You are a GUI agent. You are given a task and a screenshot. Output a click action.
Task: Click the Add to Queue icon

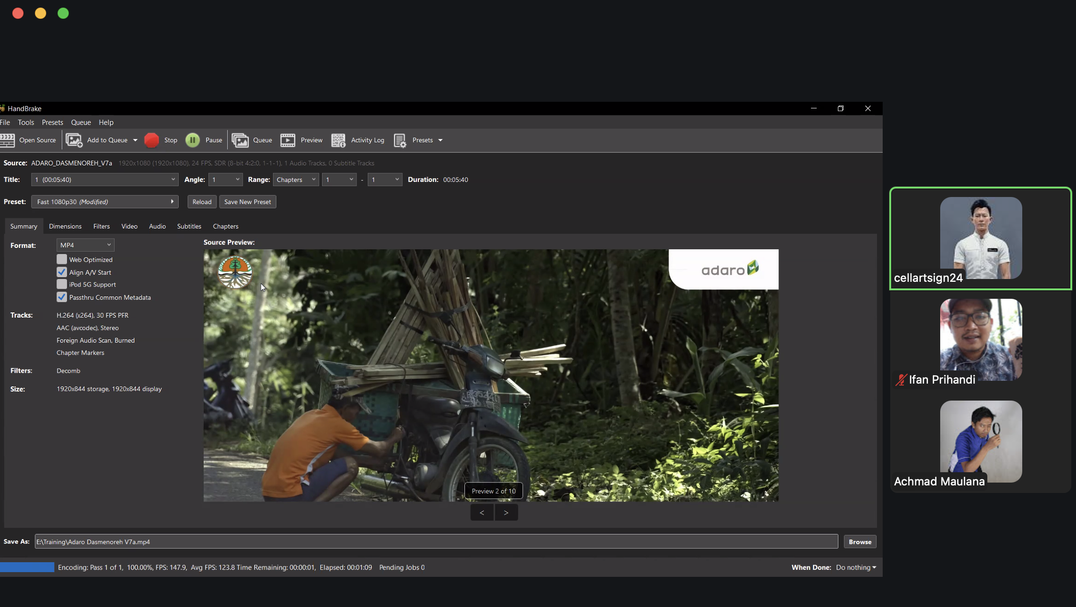pos(74,140)
